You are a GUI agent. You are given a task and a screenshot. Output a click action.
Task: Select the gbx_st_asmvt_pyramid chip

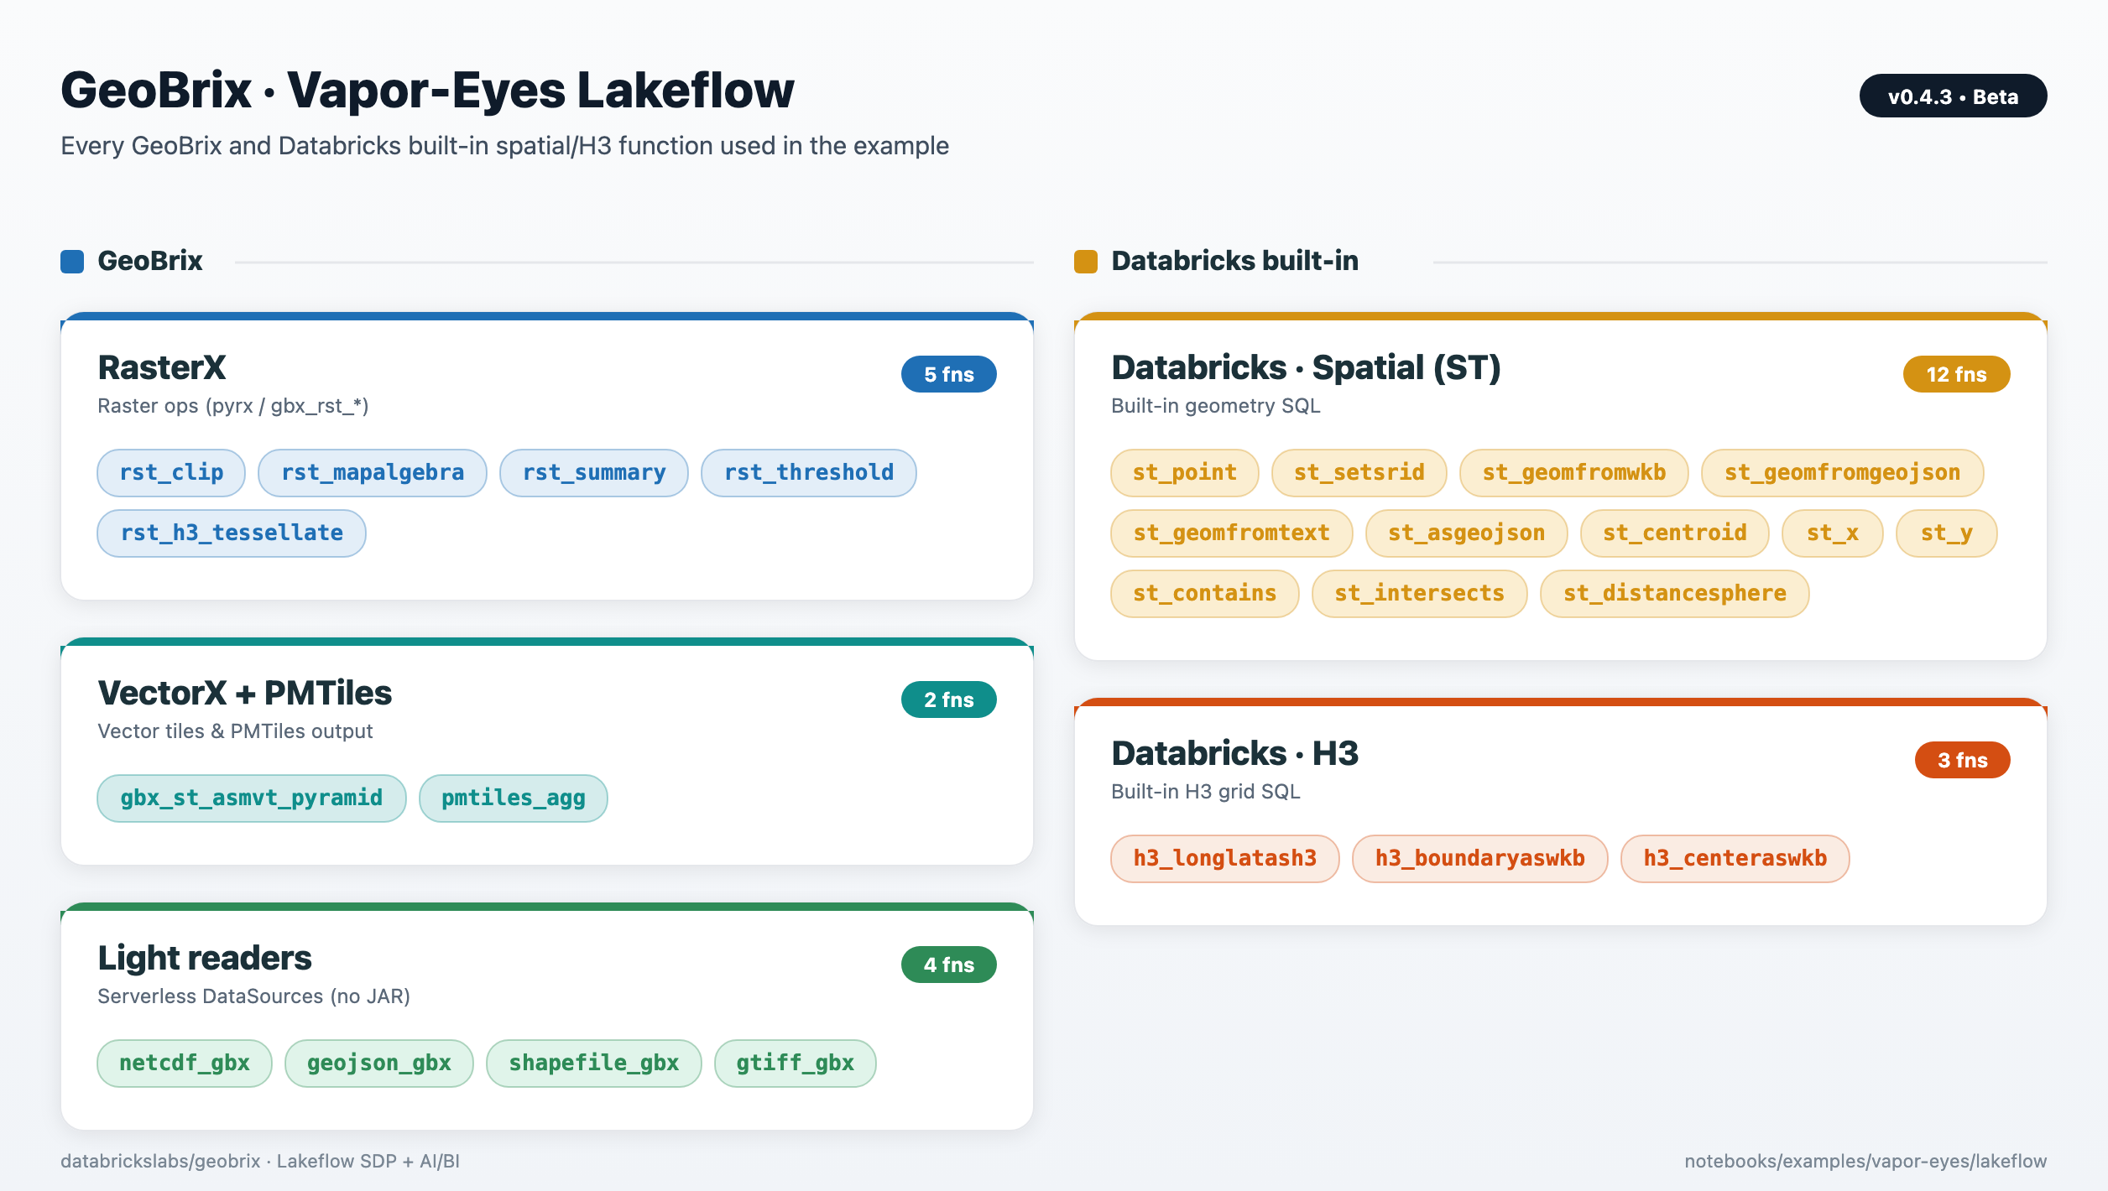pyautogui.click(x=252, y=798)
